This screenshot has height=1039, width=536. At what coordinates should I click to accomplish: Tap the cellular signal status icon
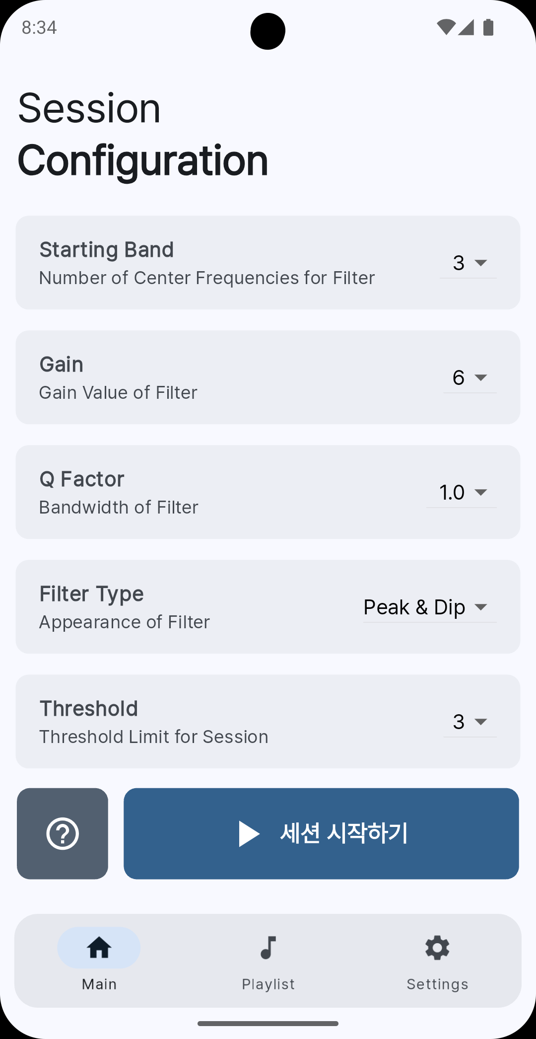pyautogui.click(x=466, y=27)
